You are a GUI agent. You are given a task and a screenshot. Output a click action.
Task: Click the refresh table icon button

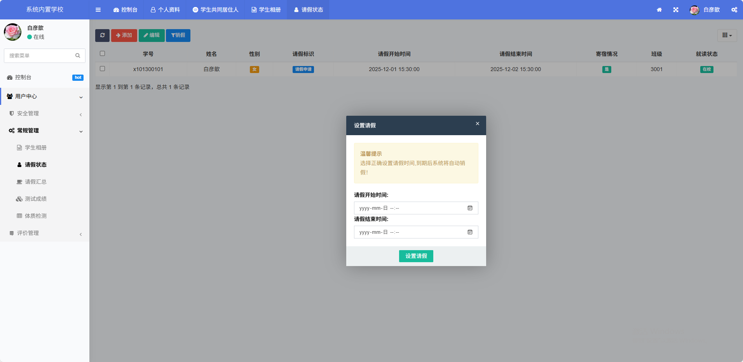(102, 35)
